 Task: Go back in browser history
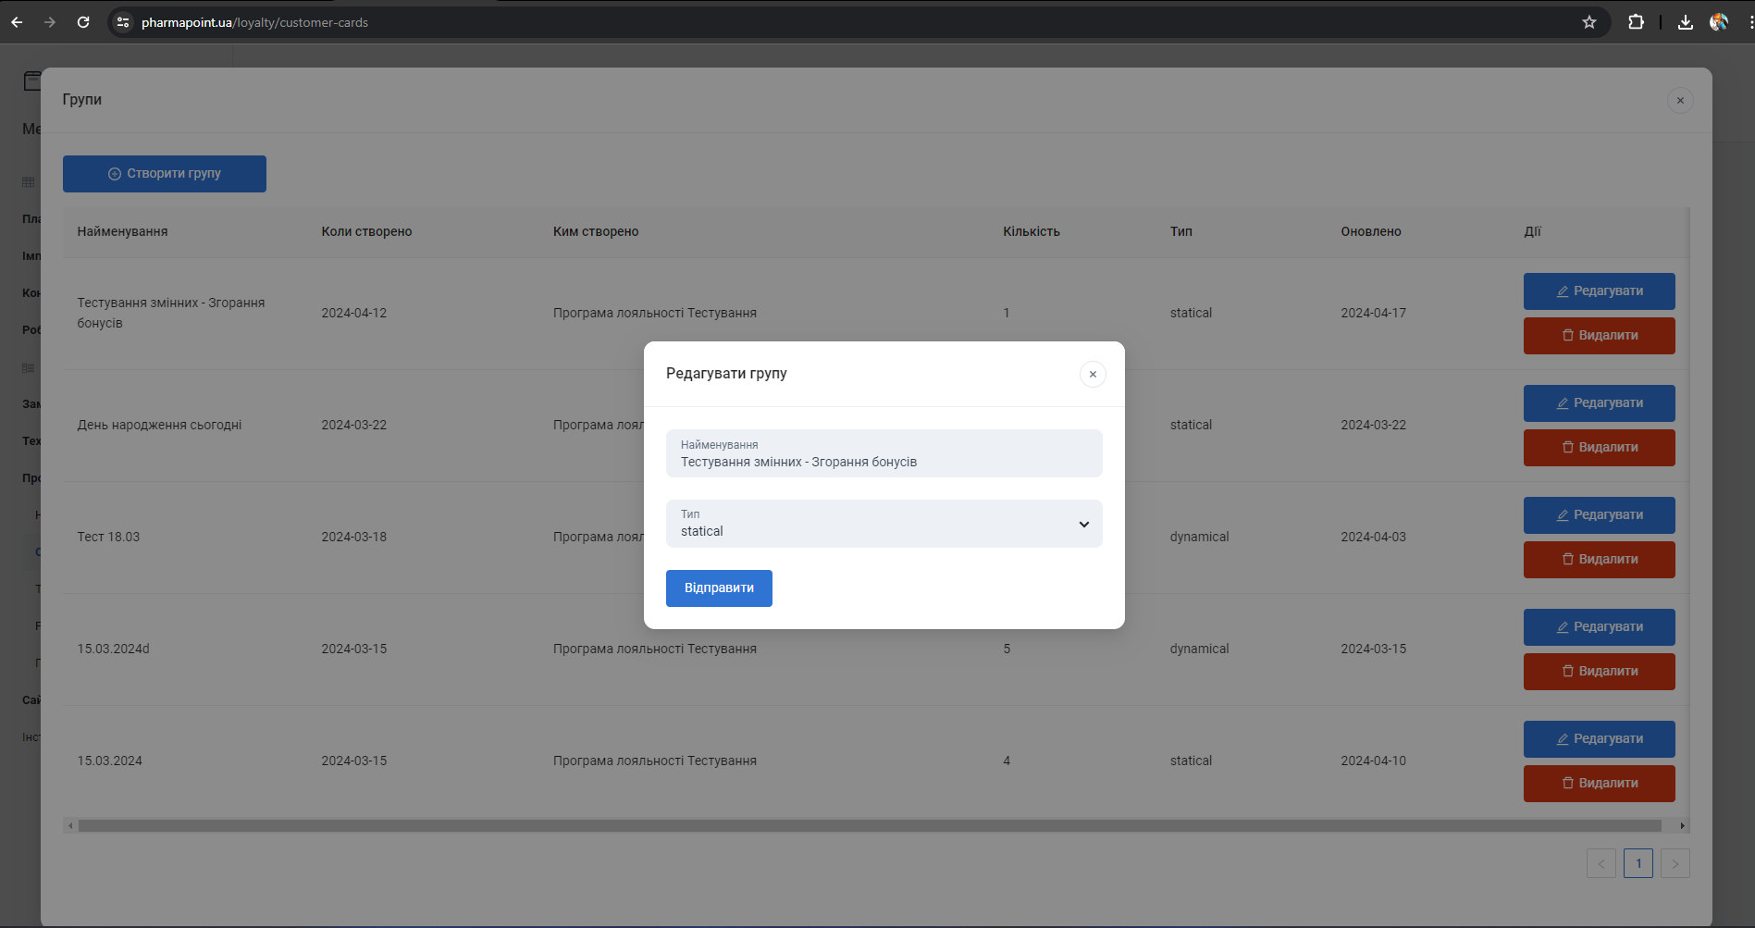click(17, 22)
